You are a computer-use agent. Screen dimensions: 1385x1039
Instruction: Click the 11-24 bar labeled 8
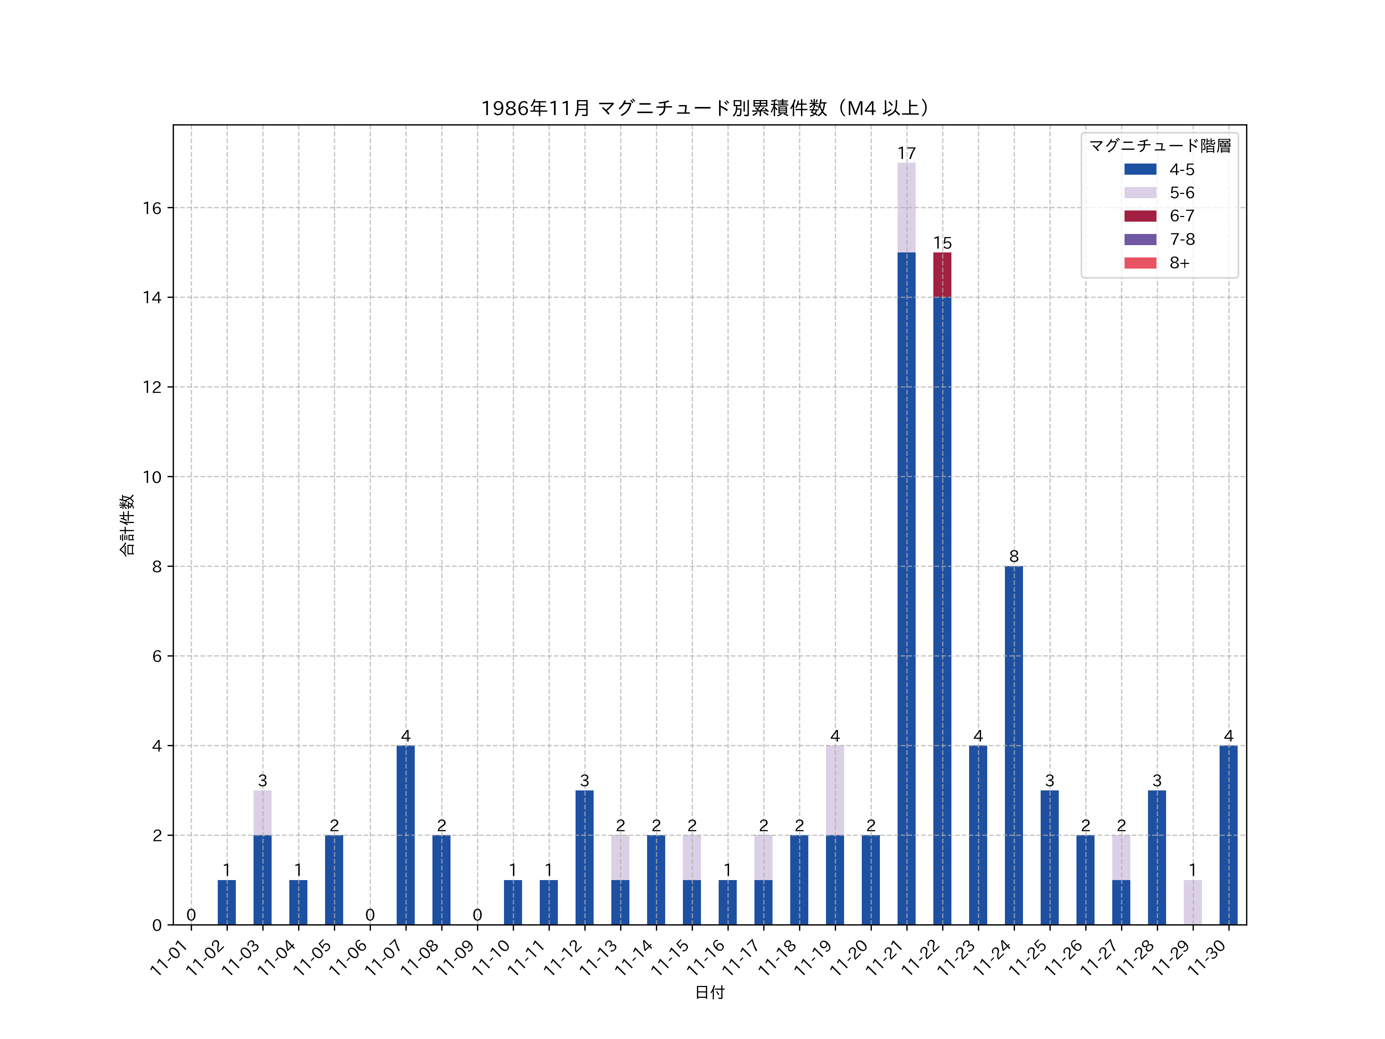click(x=1014, y=745)
